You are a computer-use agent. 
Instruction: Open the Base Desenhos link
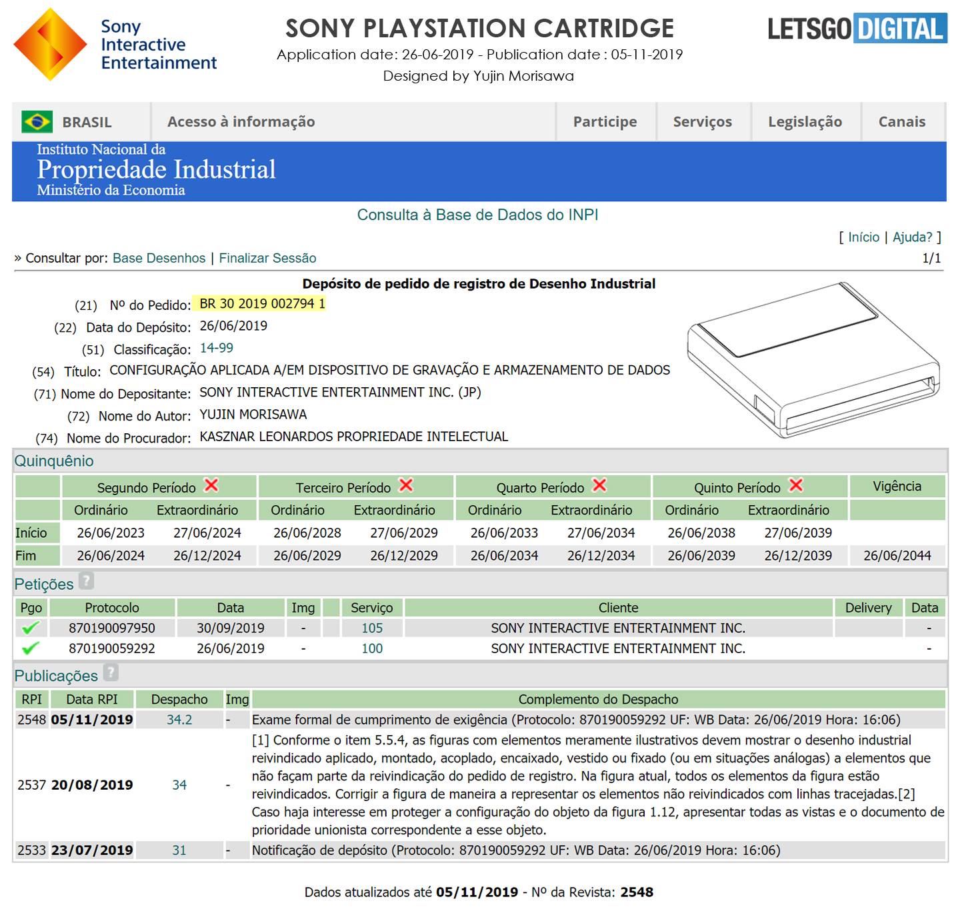click(158, 258)
